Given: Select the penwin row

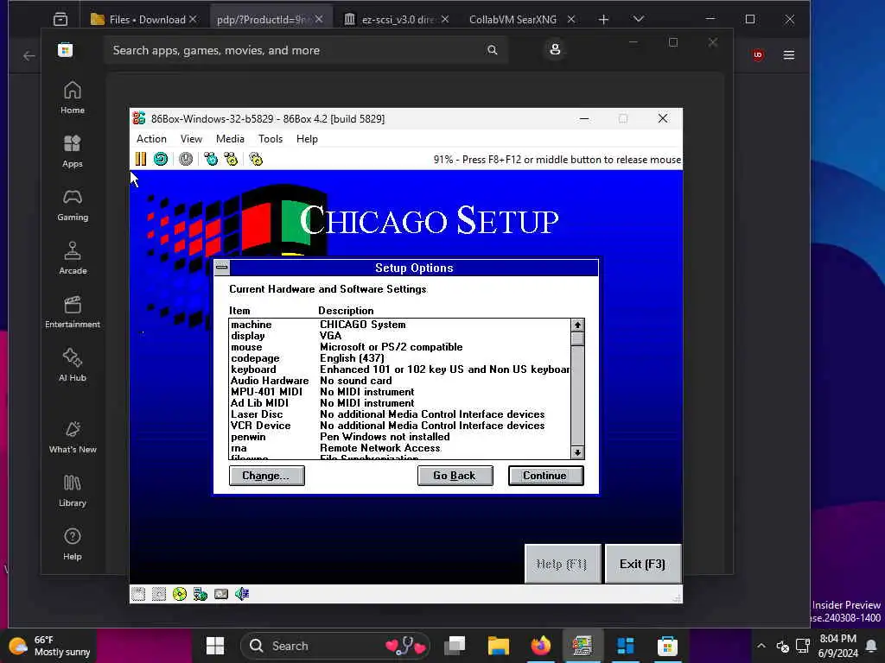Looking at the screenshot, I should pyautogui.click(x=399, y=437).
